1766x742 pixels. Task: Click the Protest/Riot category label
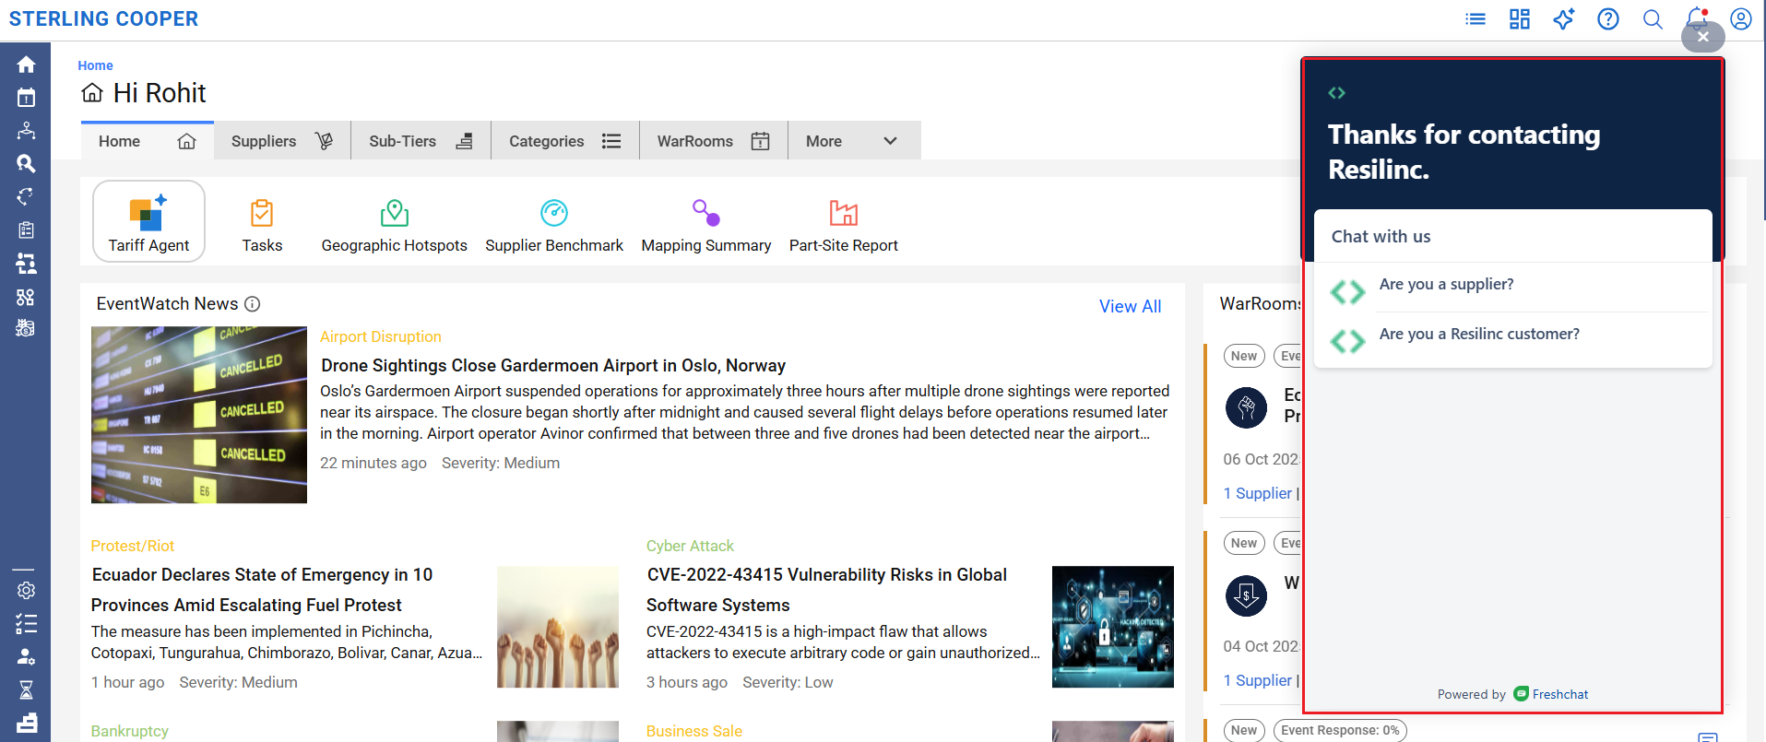click(x=133, y=546)
